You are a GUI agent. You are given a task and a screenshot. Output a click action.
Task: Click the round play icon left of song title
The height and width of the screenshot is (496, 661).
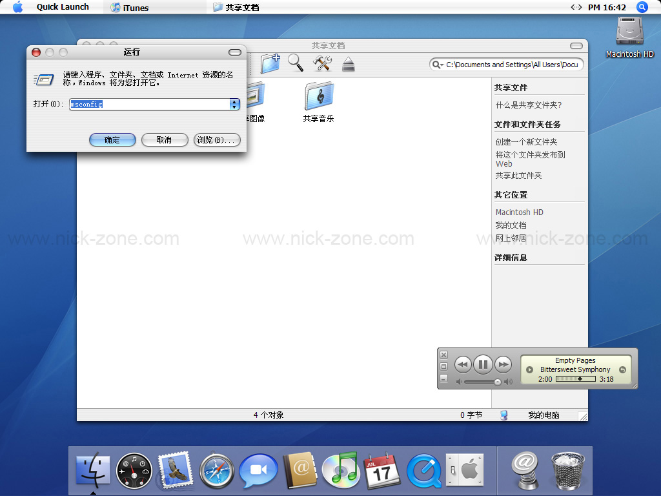[x=530, y=370]
